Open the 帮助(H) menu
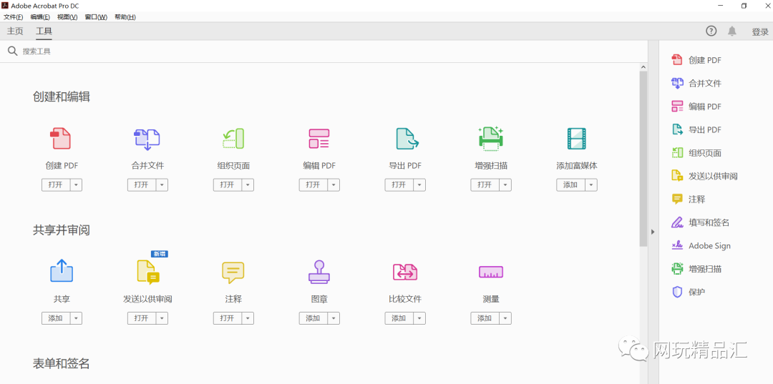773x384 pixels. click(125, 16)
